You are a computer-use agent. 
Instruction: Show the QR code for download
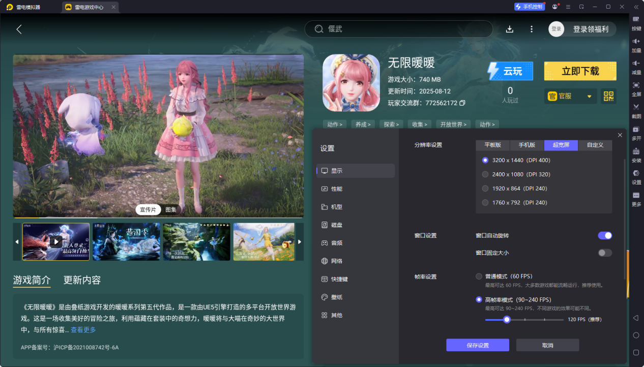click(608, 96)
